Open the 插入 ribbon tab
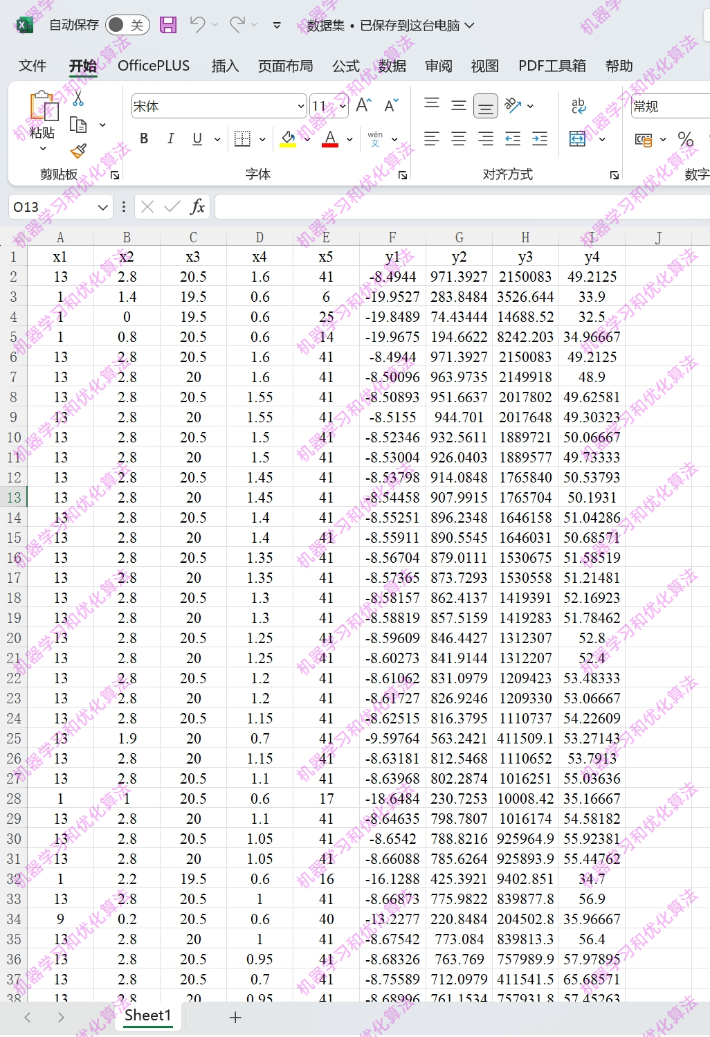This screenshot has height=1037, width=710. click(224, 66)
